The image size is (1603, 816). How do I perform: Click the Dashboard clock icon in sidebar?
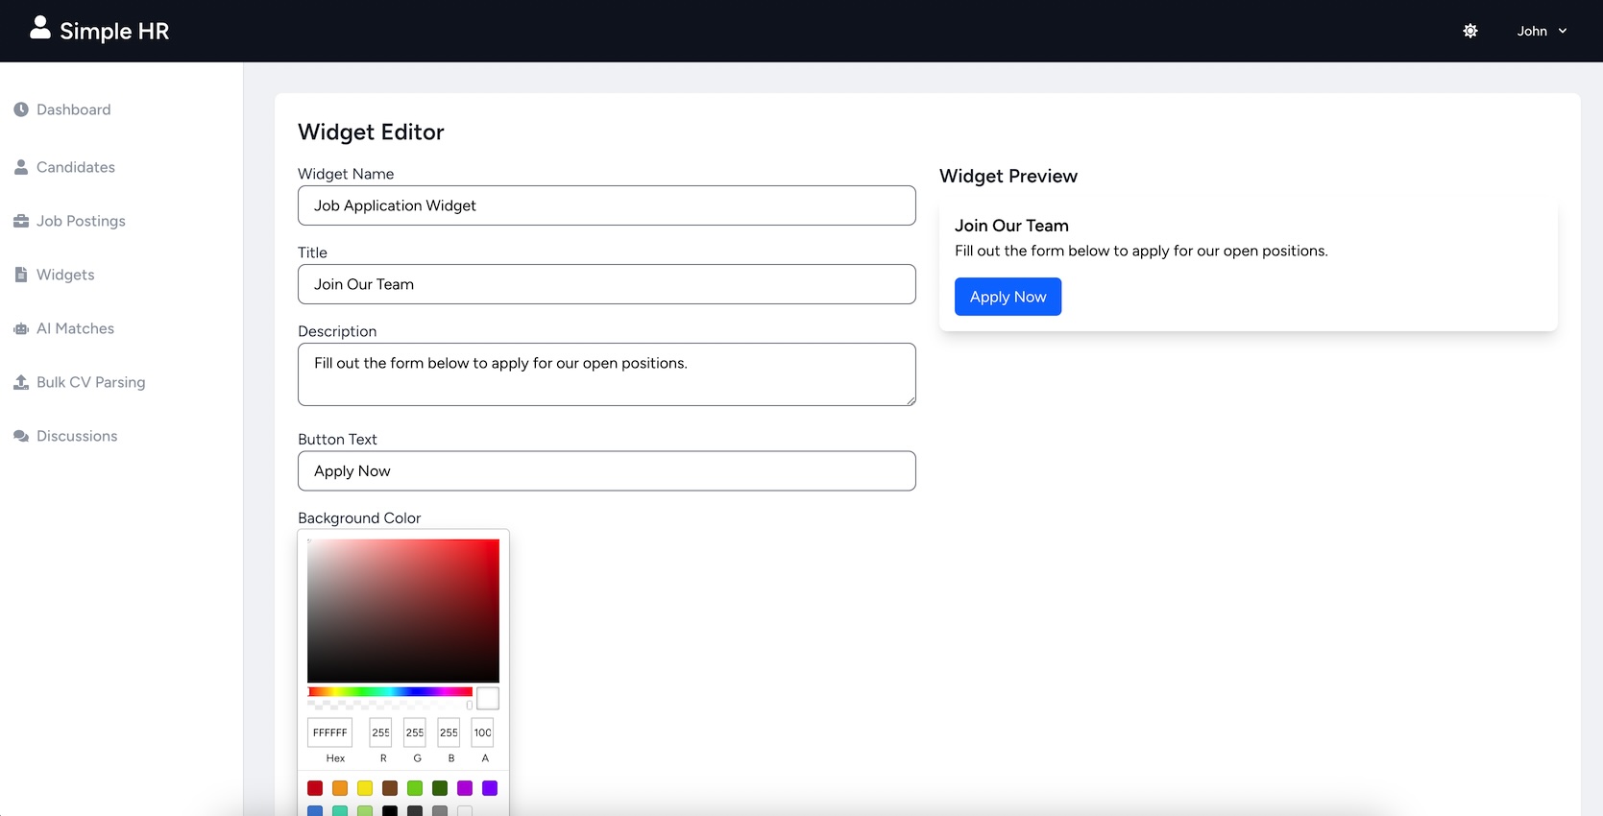pos(21,109)
